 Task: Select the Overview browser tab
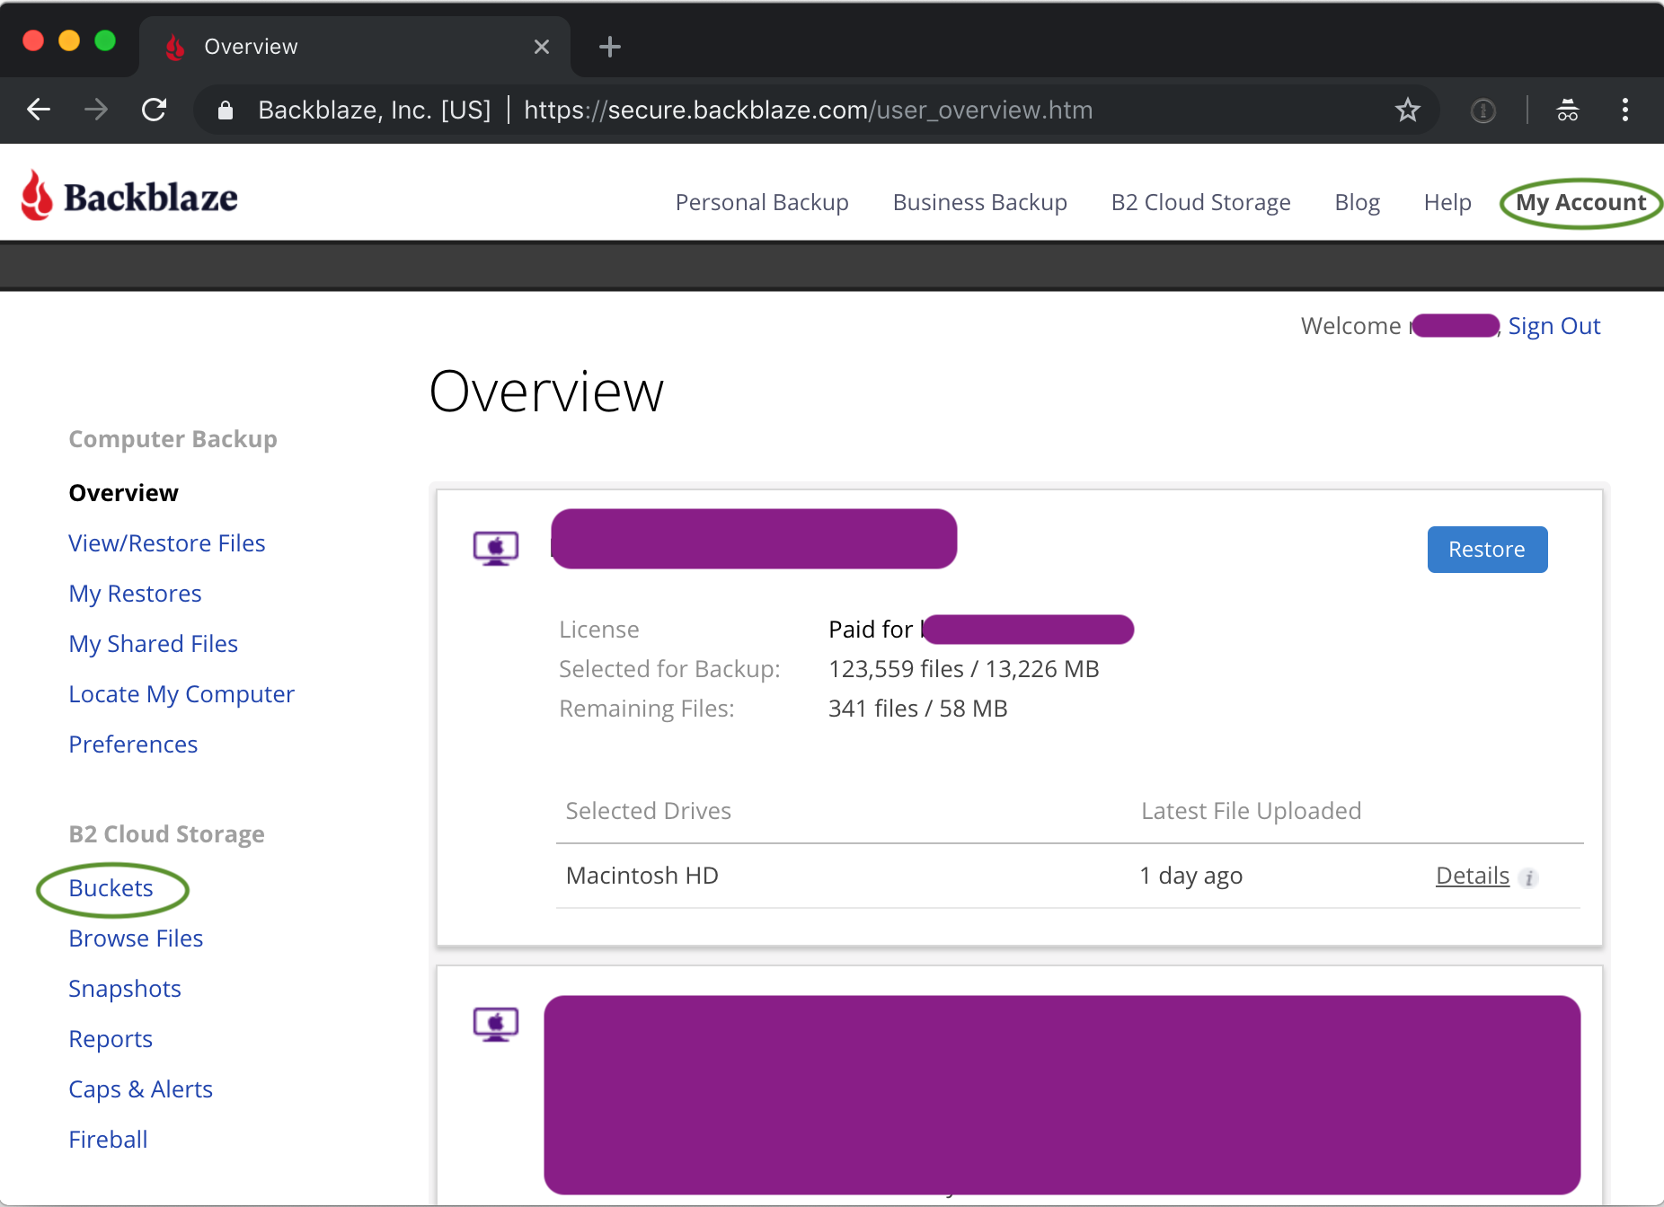(355, 47)
